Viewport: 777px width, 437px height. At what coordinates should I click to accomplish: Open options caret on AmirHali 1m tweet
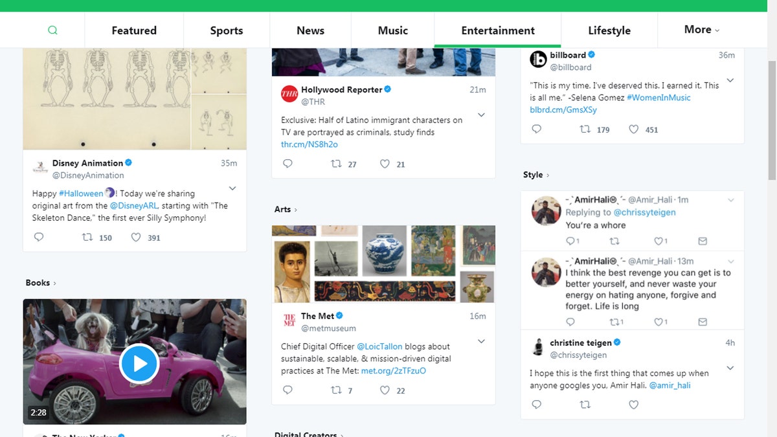[x=731, y=200]
